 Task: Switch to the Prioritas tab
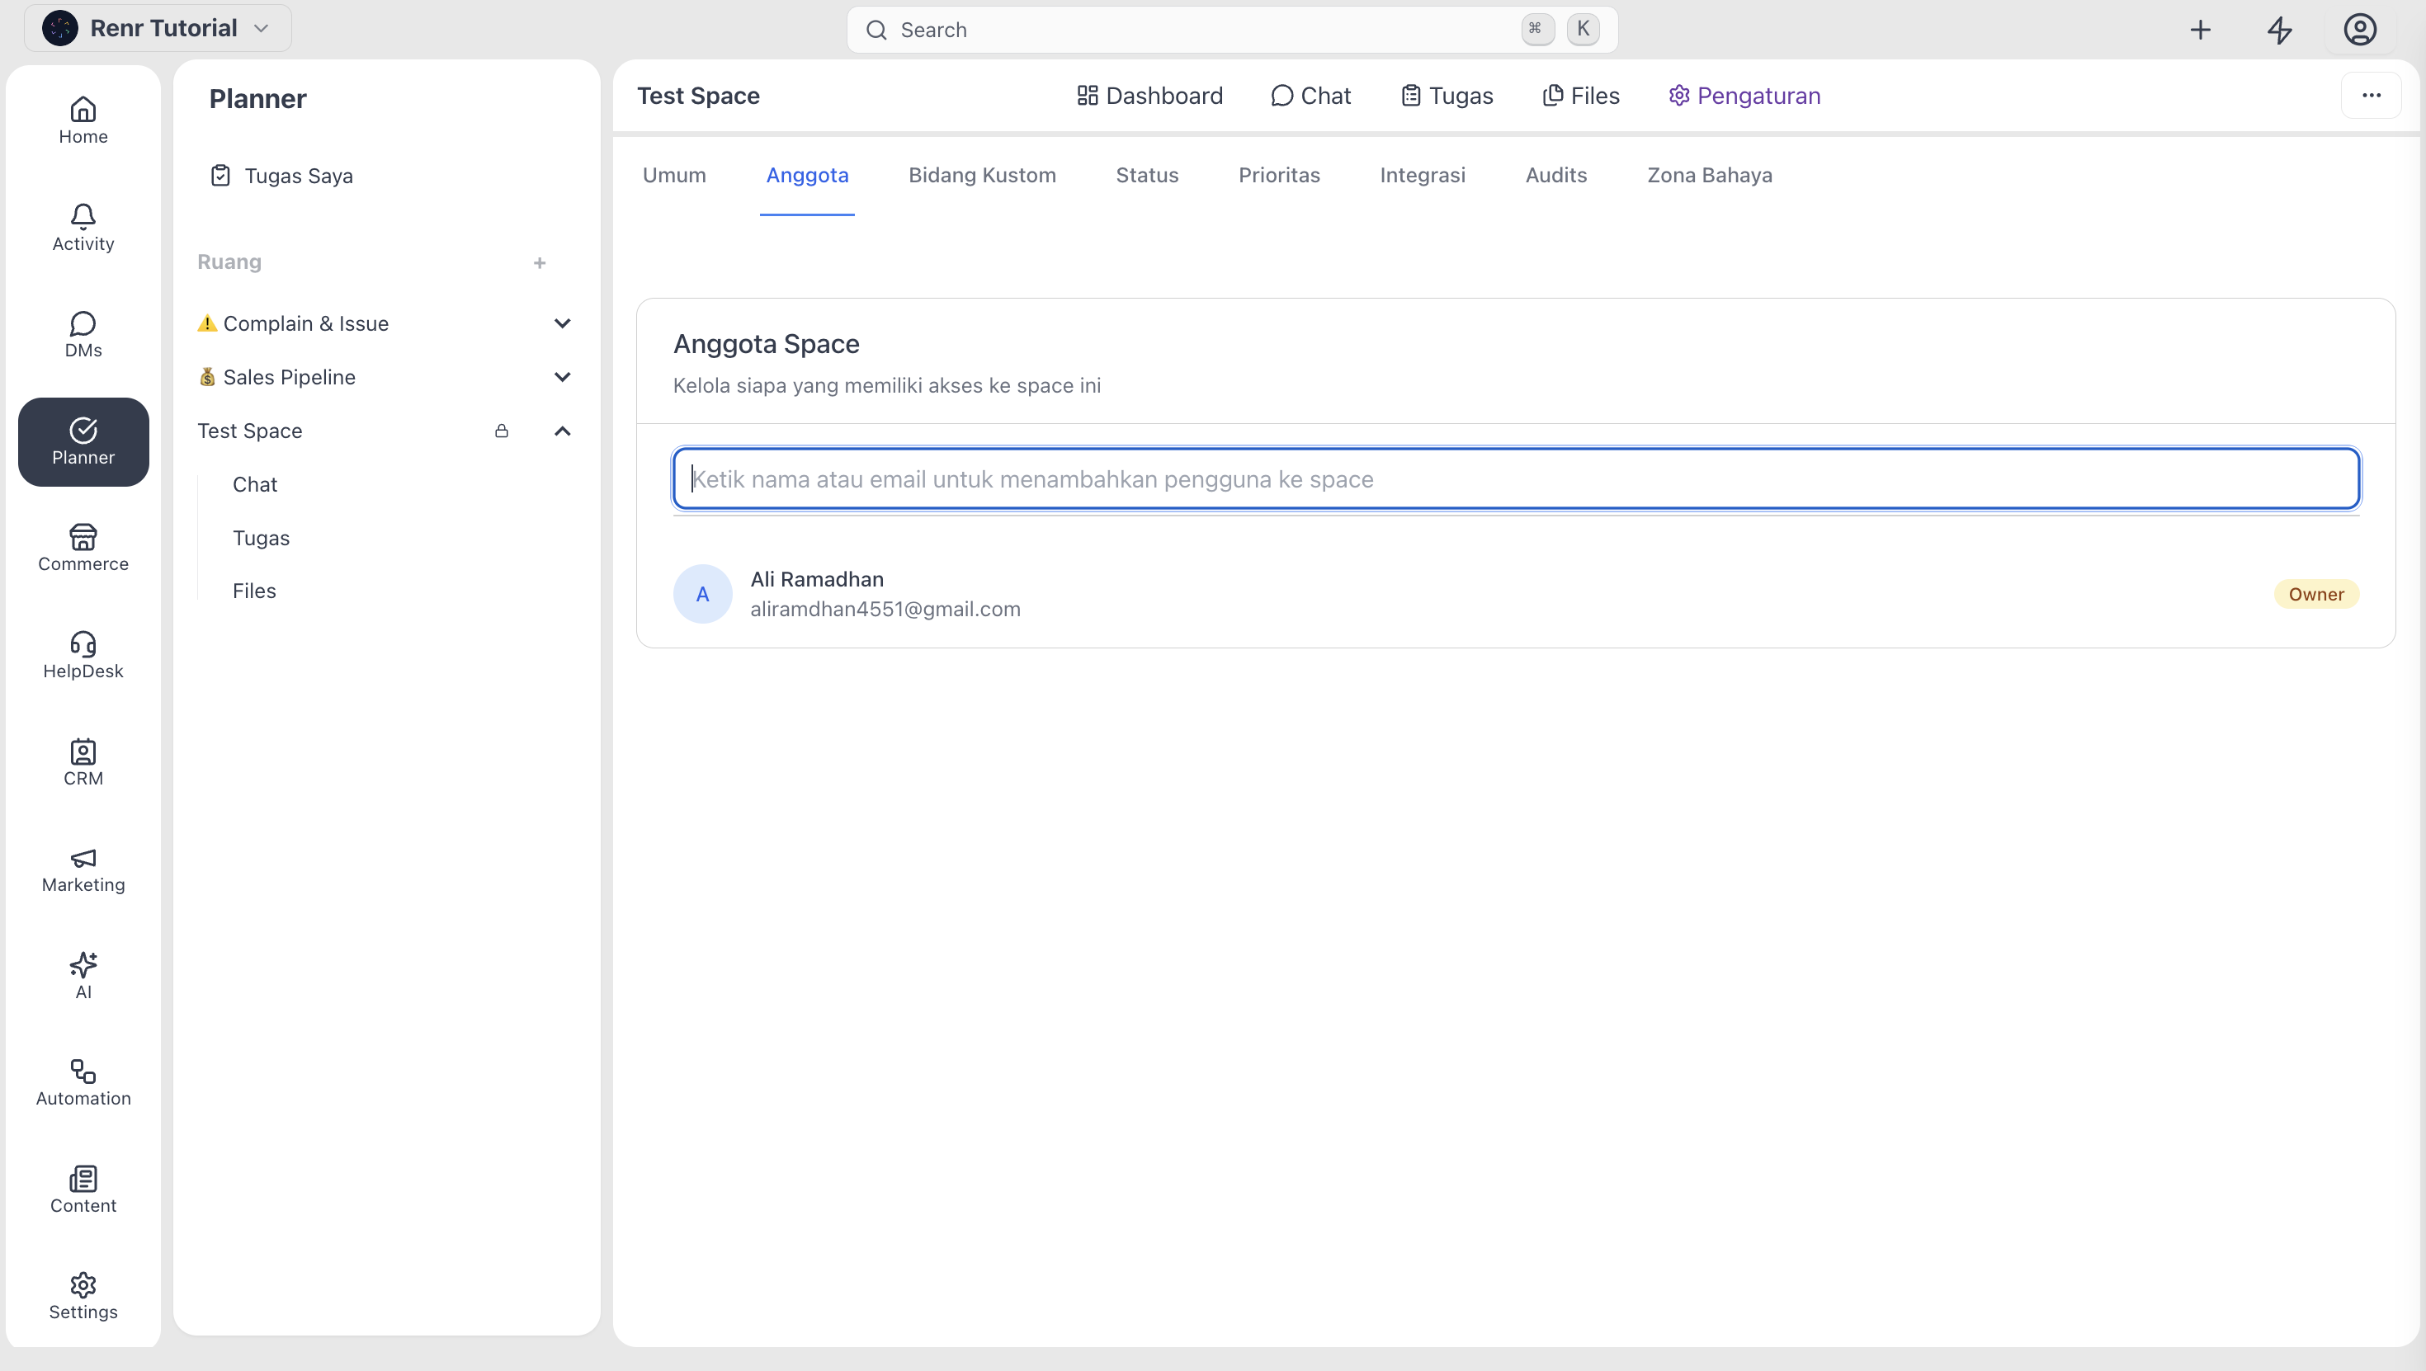coord(1279,176)
